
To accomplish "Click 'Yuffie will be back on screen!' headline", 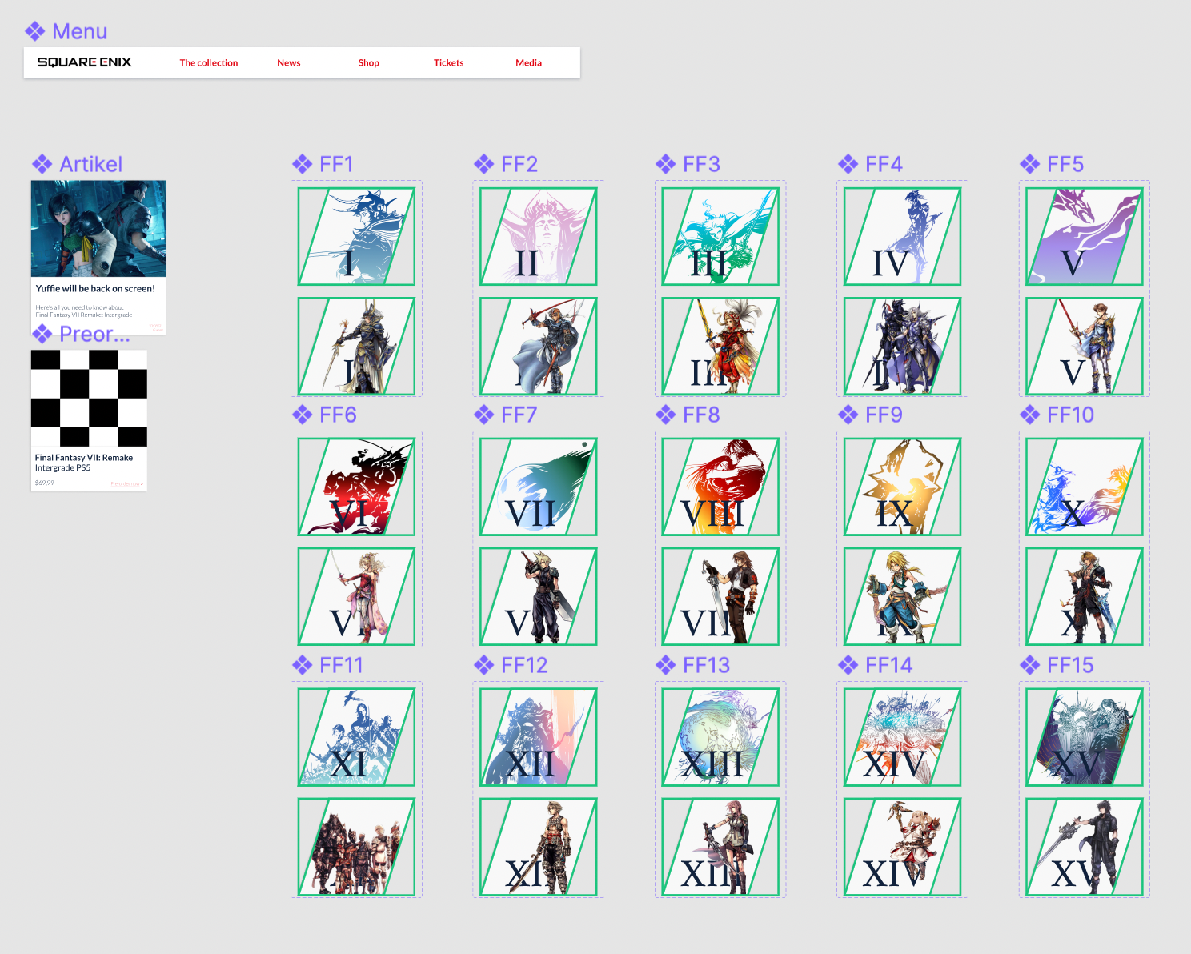I will pos(95,289).
